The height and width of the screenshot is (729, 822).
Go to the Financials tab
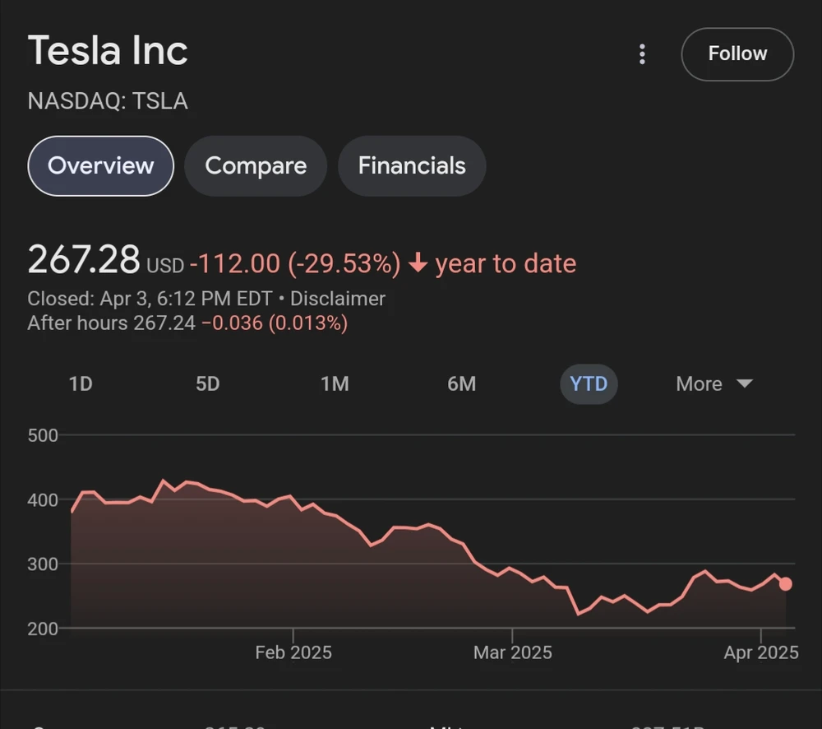point(412,165)
